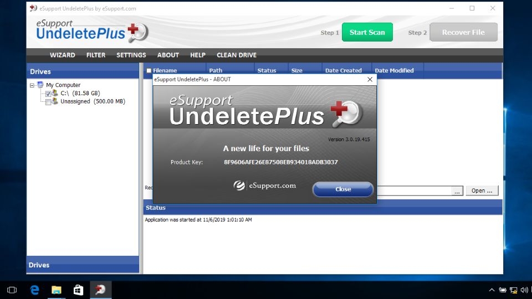Collapse the My Computer tree node
The width and height of the screenshot is (532, 299).
[x=32, y=85]
